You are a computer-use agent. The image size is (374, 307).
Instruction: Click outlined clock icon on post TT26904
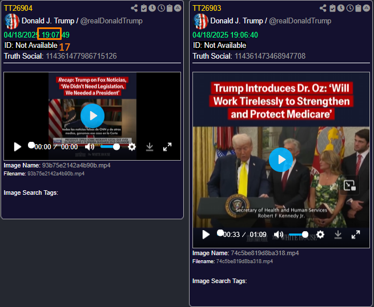(x=161, y=8)
